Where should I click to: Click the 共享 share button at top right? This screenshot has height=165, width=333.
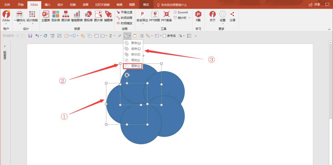[x=315, y=4]
